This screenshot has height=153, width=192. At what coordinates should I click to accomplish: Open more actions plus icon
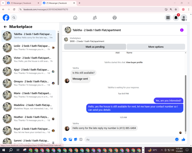(x=65, y=139)
